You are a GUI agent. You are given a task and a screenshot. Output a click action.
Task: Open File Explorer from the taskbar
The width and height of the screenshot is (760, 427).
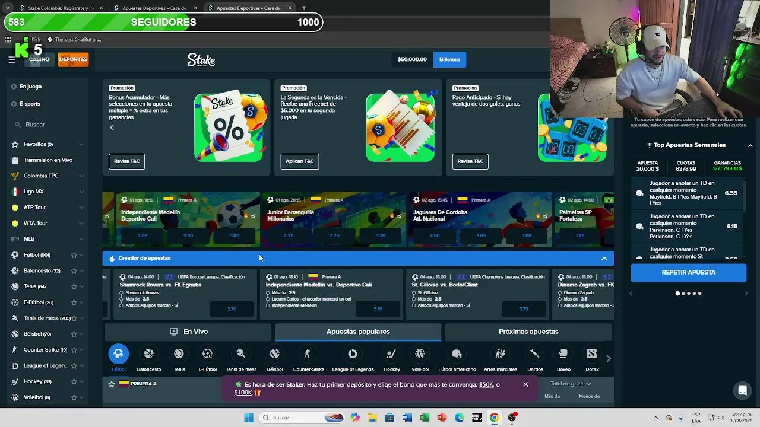(x=372, y=418)
